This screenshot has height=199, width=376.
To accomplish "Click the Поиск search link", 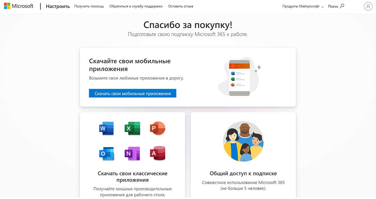I will coord(336,6).
